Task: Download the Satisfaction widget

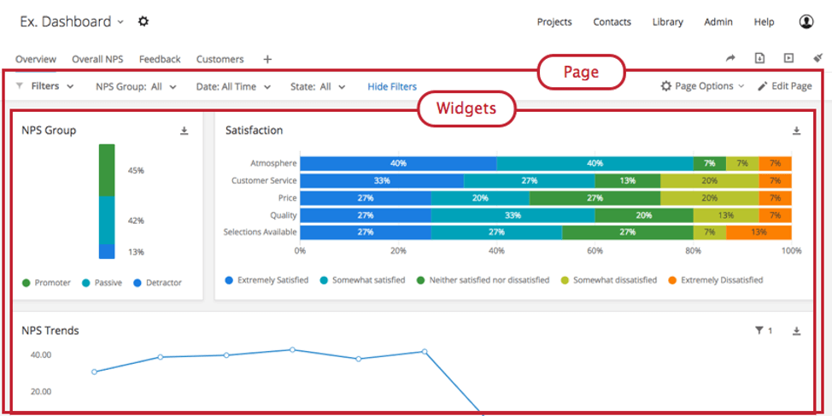Action: [x=796, y=131]
